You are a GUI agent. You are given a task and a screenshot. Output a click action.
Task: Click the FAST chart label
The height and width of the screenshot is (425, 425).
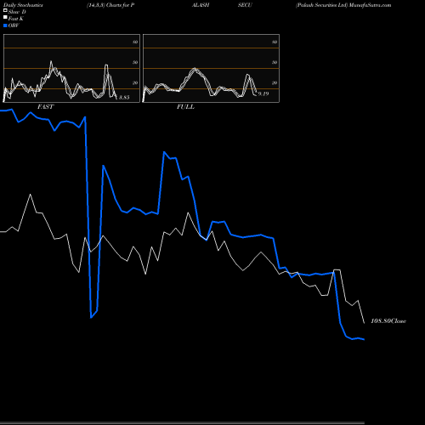point(46,106)
